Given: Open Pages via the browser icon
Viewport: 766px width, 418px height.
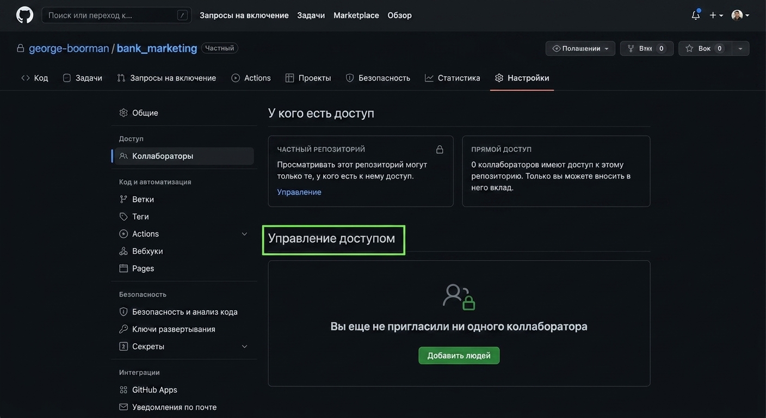Looking at the screenshot, I should click(123, 268).
